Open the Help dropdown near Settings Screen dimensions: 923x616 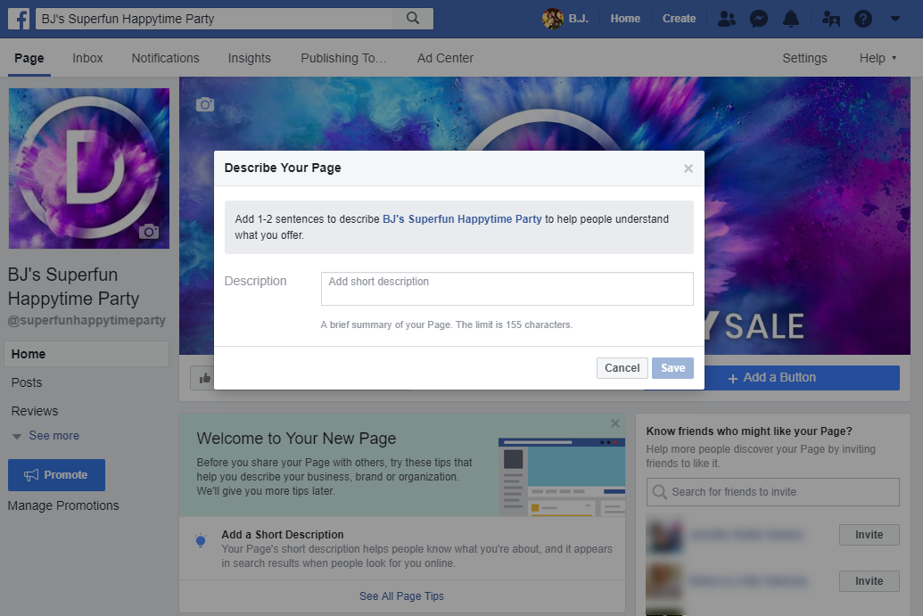click(877, 58)
